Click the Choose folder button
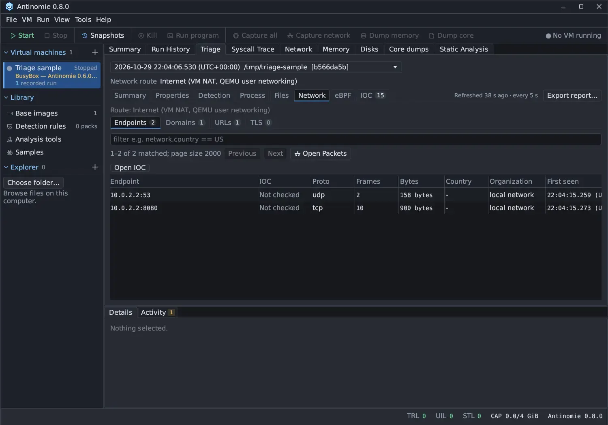 pyautogui.click(x=33, y=182)
